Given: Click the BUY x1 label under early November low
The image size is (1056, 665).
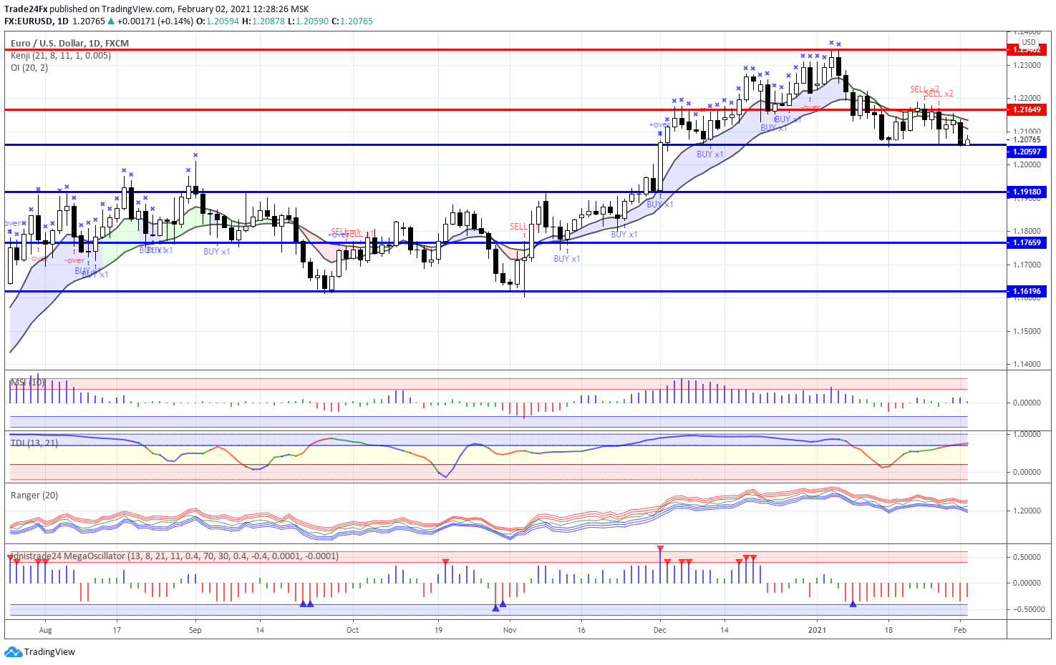Looking at the screenshot, I should tap(567, 259).
